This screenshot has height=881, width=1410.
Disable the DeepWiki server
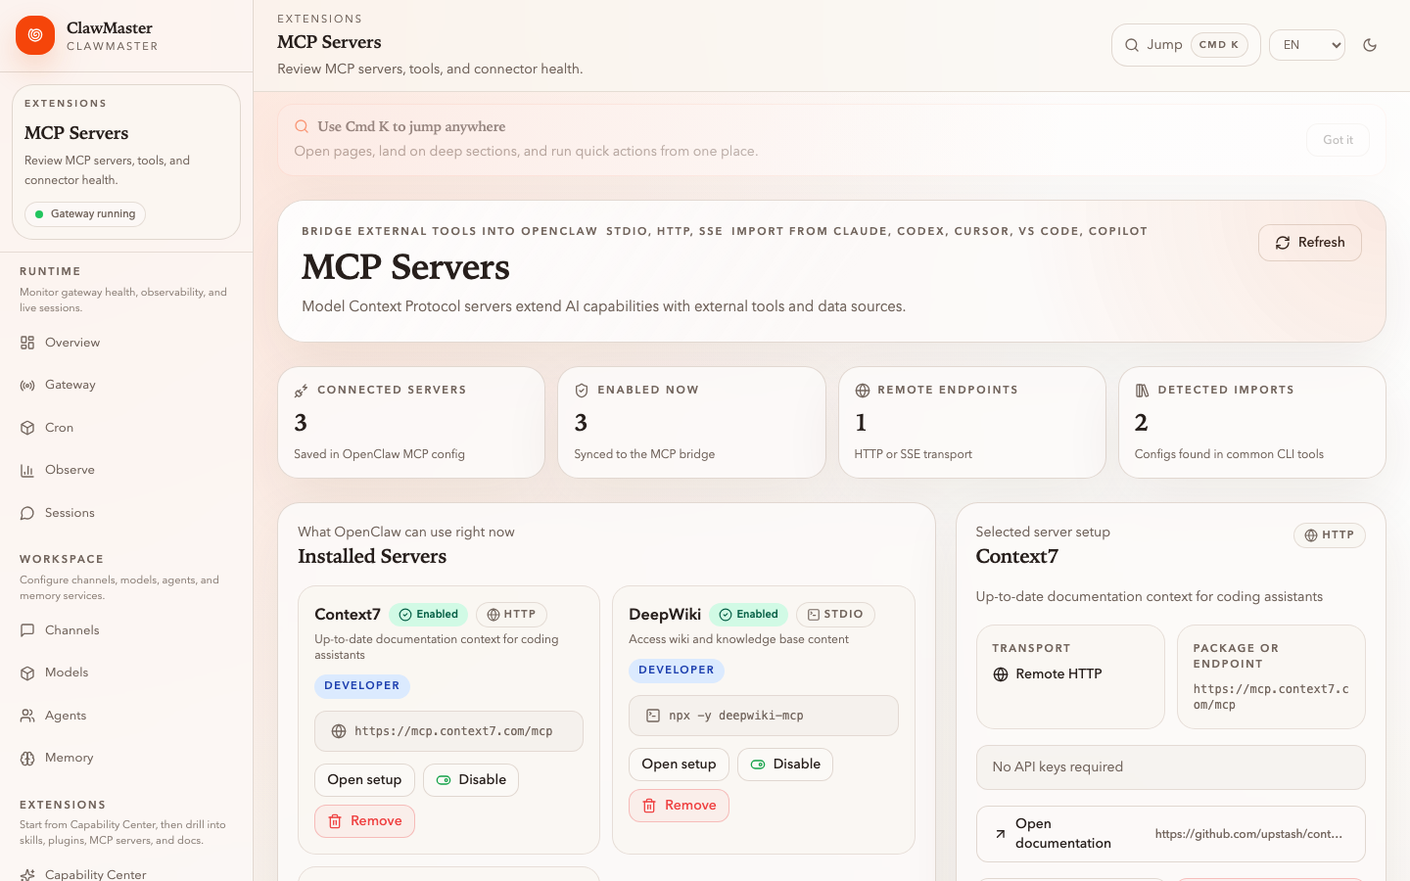(785, 765)
